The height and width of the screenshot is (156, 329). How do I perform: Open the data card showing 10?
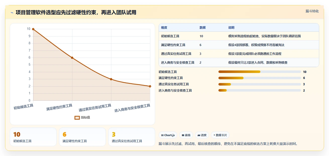point(33,137)
